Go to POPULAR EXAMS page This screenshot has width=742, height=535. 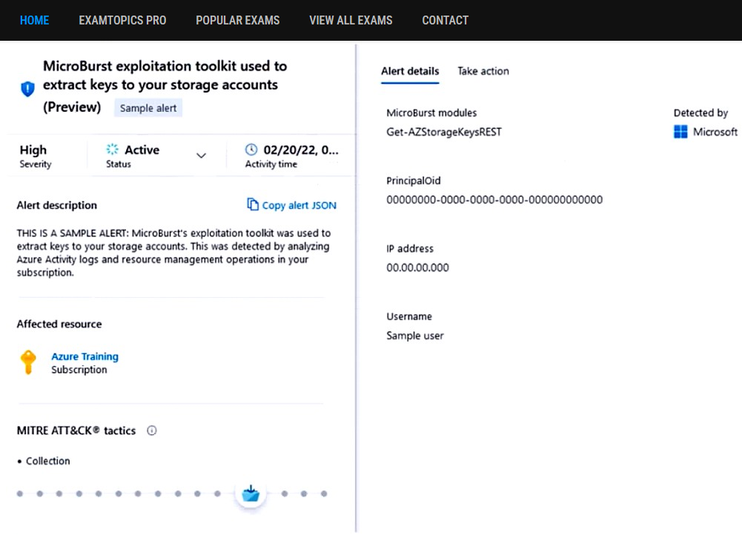pos(237,20)
